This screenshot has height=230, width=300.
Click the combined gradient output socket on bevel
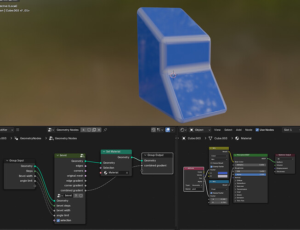pyautogui.click(x=85, y=190)
